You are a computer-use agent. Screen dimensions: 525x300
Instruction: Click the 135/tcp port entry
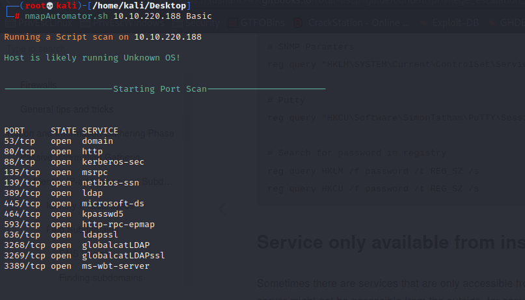(22, 172)
